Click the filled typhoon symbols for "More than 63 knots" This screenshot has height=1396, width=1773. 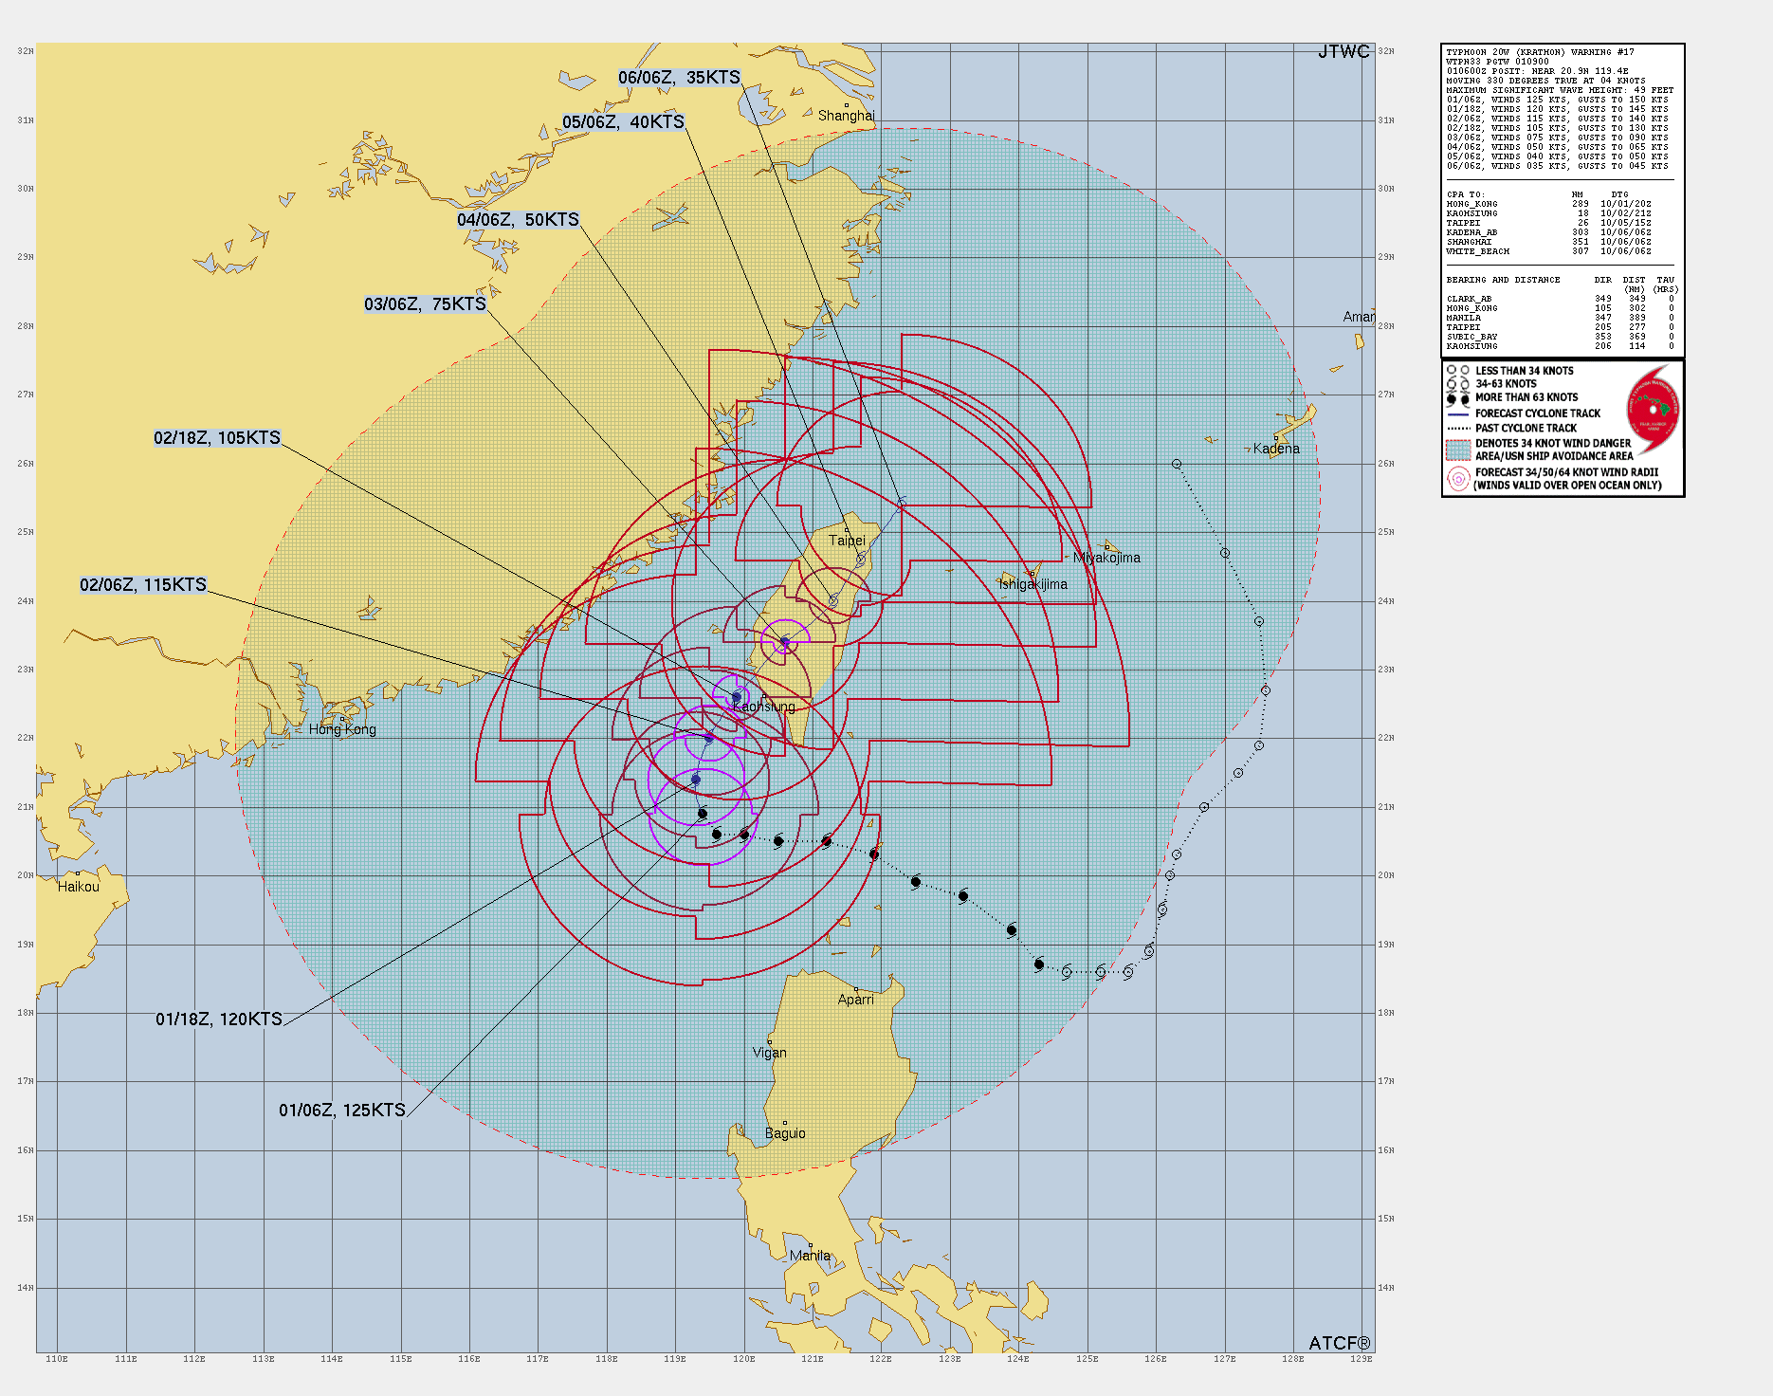[1458, 398]
